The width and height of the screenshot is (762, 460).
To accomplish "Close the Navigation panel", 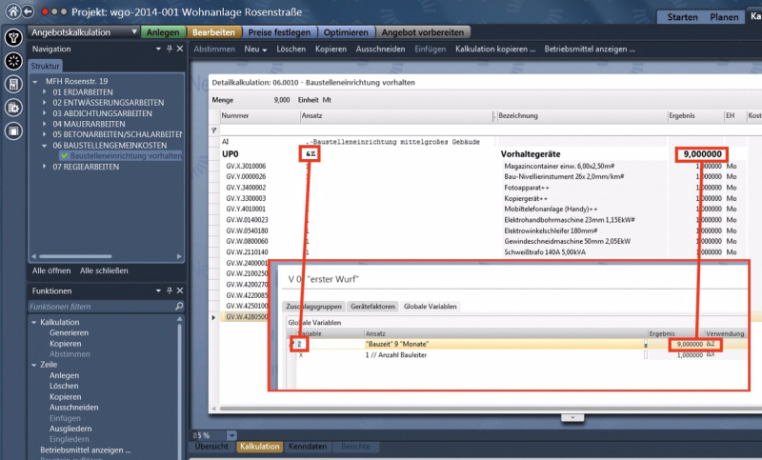I will [180, 50].
